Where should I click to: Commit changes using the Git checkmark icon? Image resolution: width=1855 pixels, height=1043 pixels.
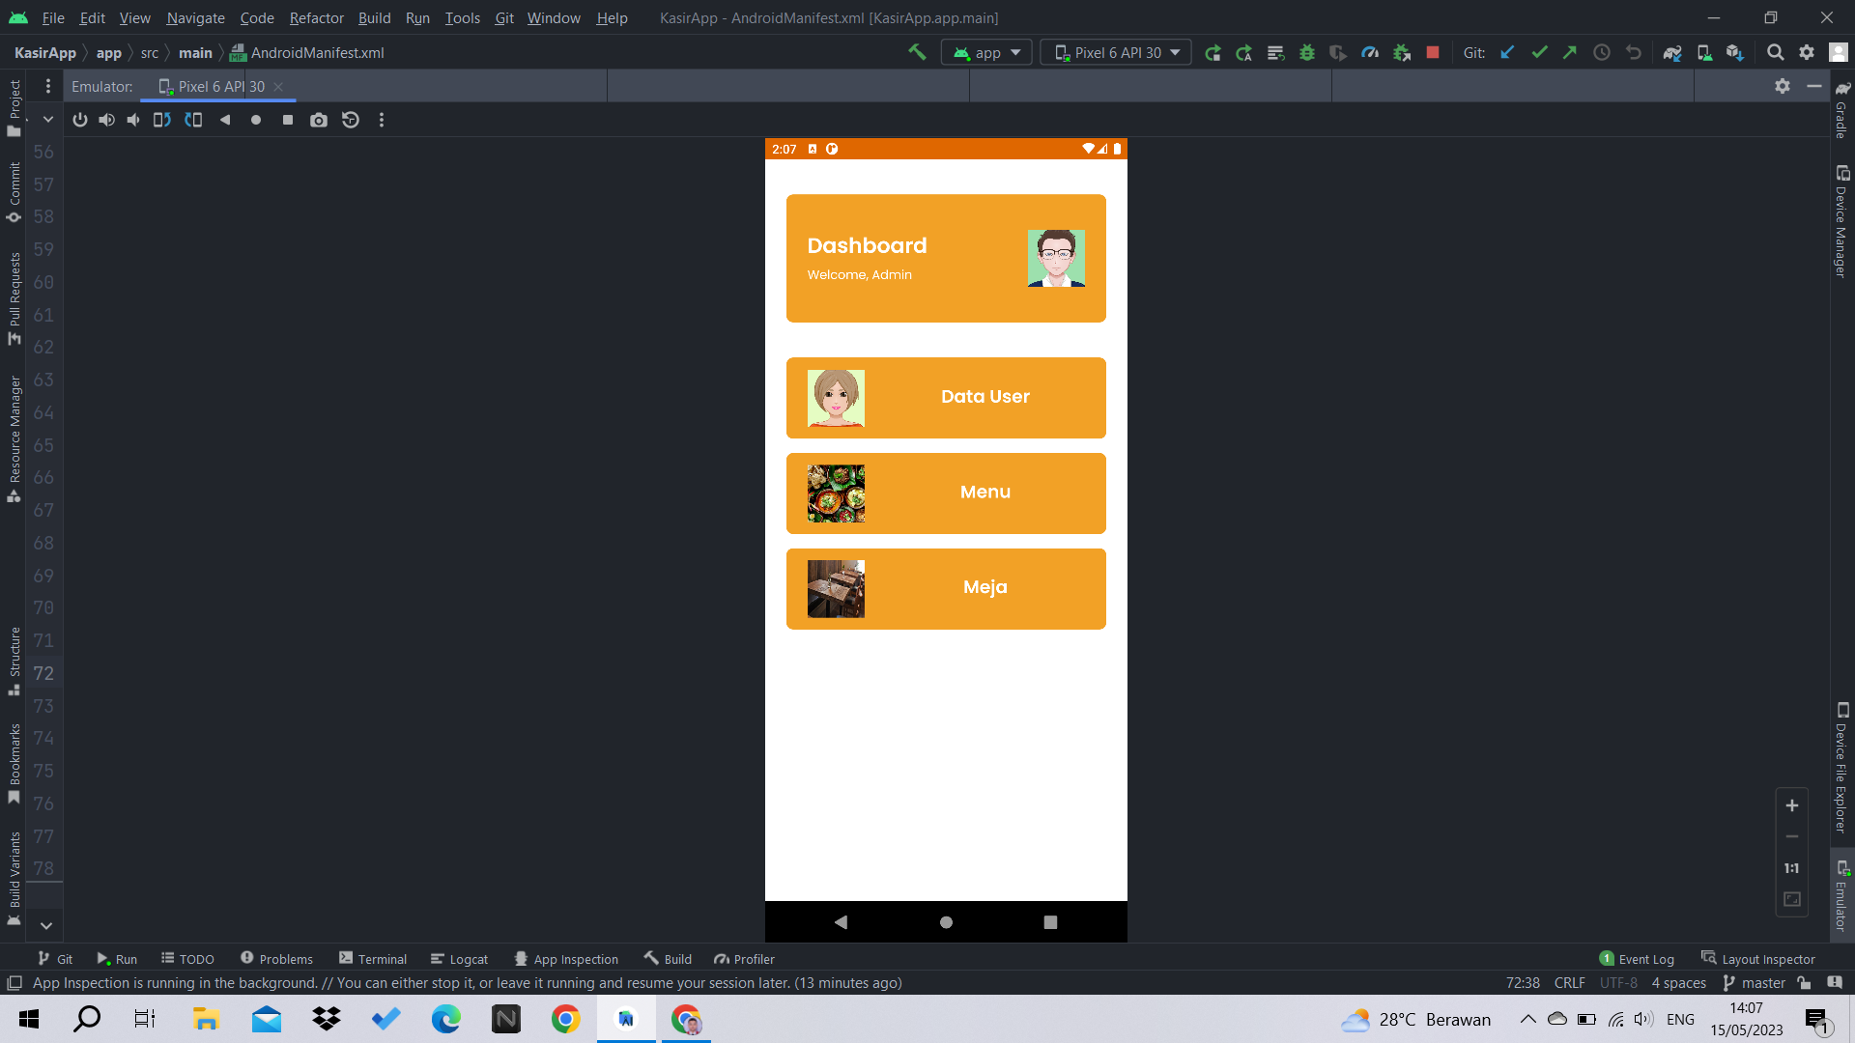click(1538, 52)
